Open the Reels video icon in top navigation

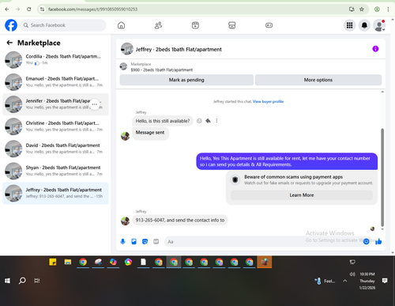click(195, 25)
